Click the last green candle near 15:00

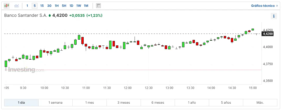[x=253, y=29]
